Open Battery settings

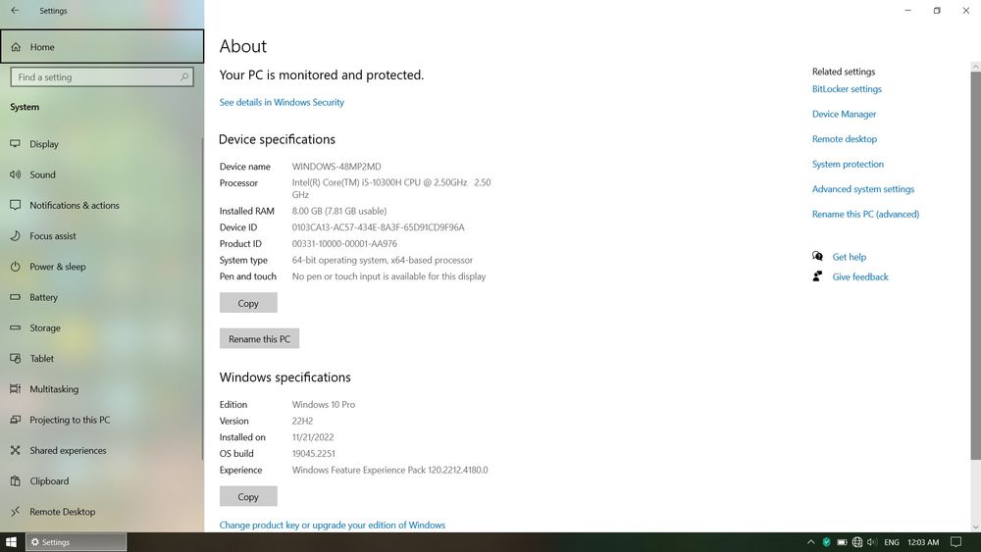tap(102, 297)
